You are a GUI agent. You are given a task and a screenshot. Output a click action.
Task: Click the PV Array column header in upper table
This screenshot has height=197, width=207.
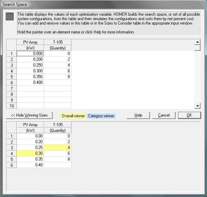pos(30,45)
